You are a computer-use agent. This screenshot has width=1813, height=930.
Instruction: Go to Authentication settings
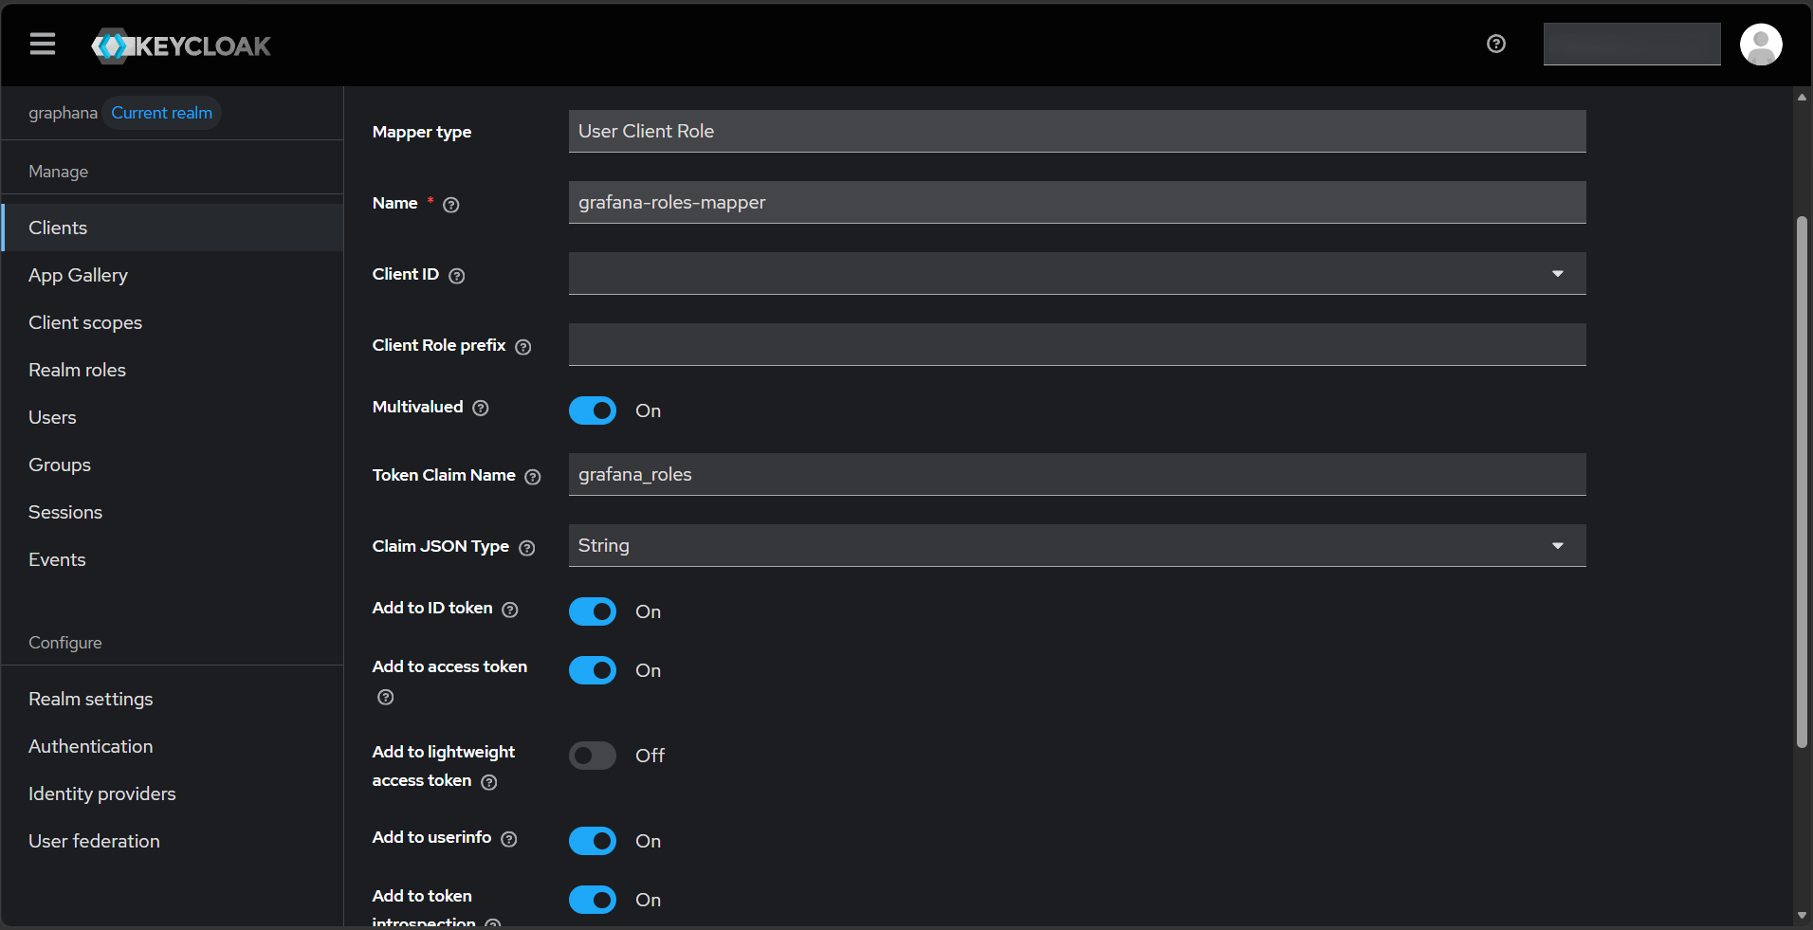point(173,746)
